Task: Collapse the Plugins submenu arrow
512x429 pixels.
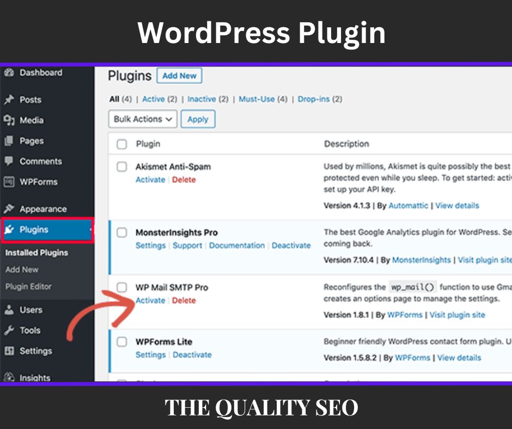Action: (x=90, y=230)
